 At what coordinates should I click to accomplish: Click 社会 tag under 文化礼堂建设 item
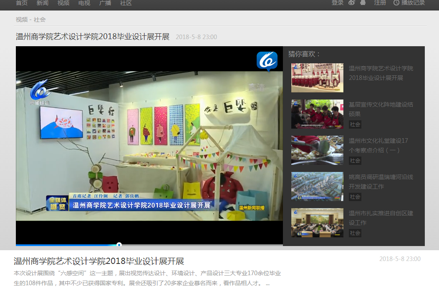355,161
